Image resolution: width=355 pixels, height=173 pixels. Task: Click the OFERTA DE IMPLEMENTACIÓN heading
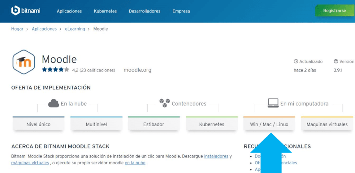point(51,88)
